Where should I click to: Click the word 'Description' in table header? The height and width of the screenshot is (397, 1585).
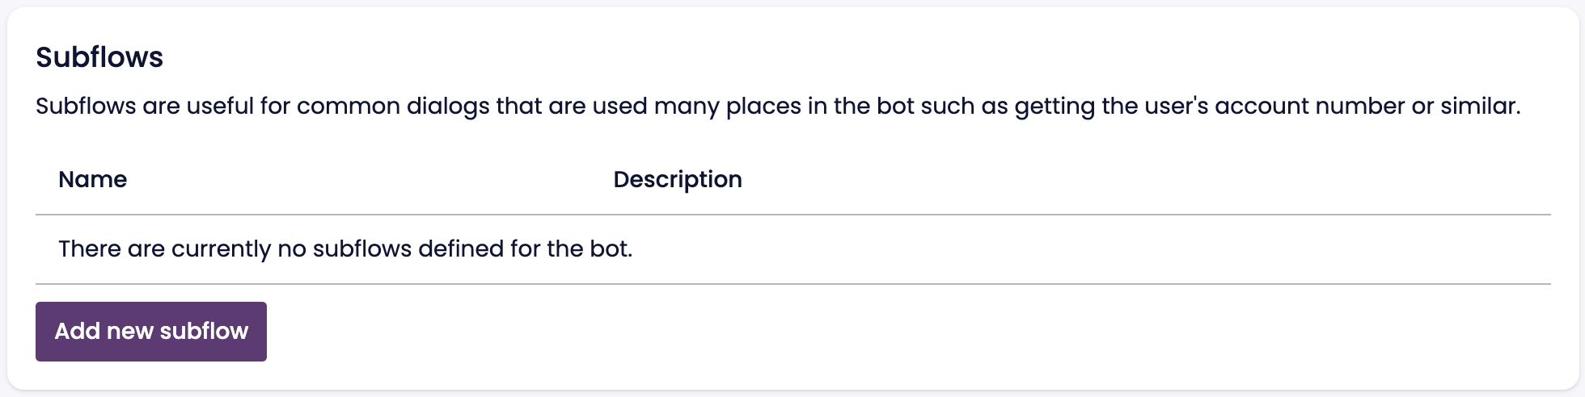coord(677,179)
